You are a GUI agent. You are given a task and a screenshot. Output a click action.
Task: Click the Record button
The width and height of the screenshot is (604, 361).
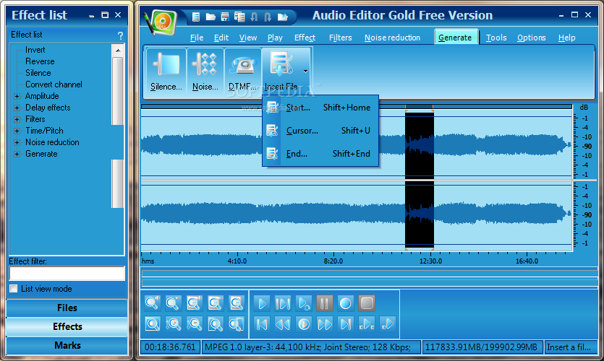[x=346, y=303]
